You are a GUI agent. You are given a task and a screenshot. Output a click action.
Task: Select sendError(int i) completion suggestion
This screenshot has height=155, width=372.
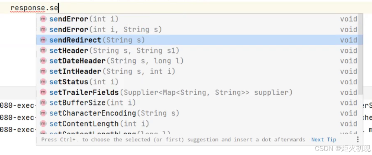(x=84, y=19)
